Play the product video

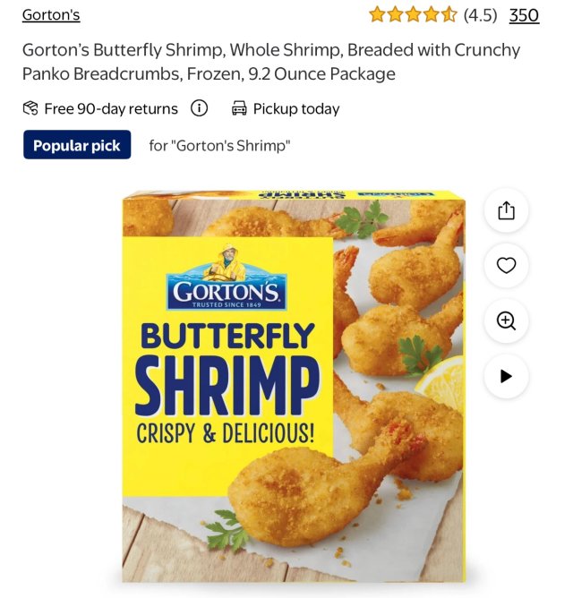[506, 376]
